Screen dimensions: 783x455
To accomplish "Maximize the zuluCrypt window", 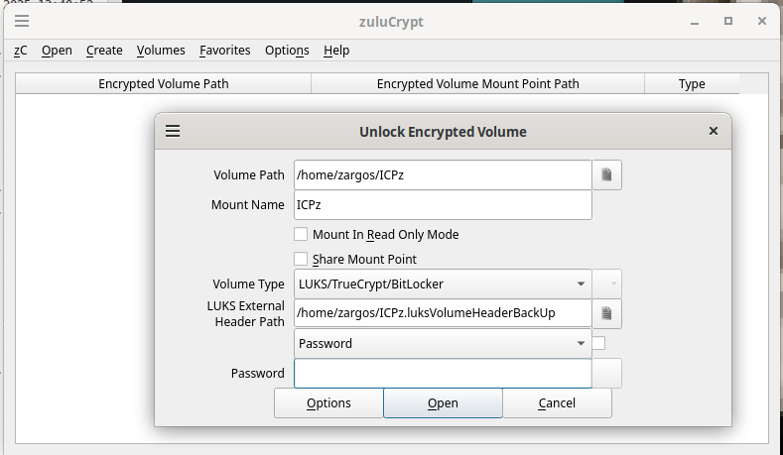I will coord(728,21).
